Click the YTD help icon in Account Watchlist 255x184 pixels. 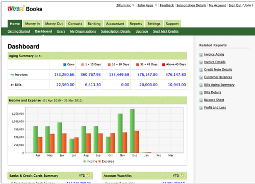pyautogui.click(x=182, y=175)
